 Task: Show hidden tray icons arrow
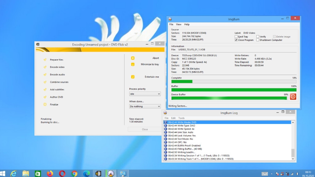click(x=272, y=174)
